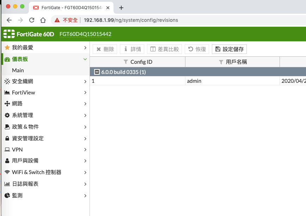Open the Main dashboard menu item
This screenshot has height=216, width=306.
tap(18, 70)
